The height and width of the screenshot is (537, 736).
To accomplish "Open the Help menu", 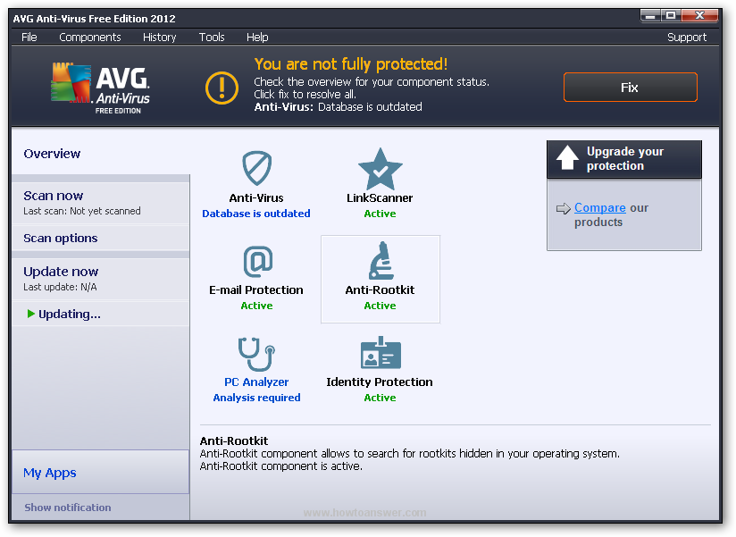I will [257, 38].
